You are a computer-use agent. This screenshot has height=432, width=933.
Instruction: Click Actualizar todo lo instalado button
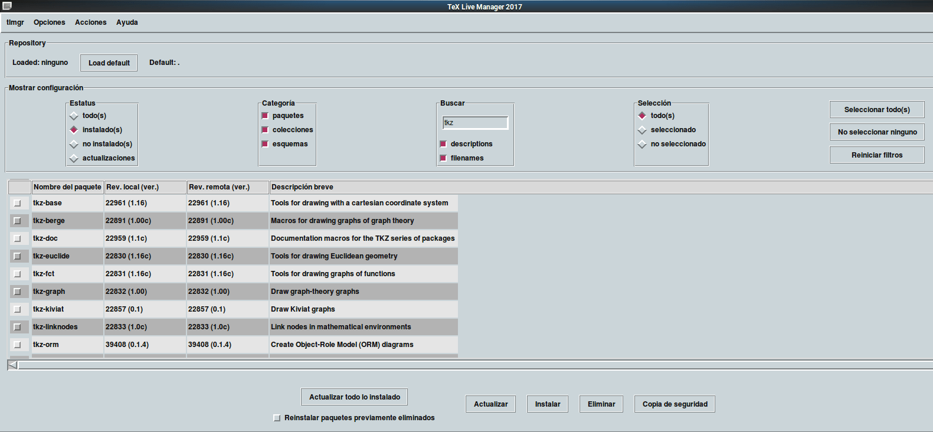point(355,397)
